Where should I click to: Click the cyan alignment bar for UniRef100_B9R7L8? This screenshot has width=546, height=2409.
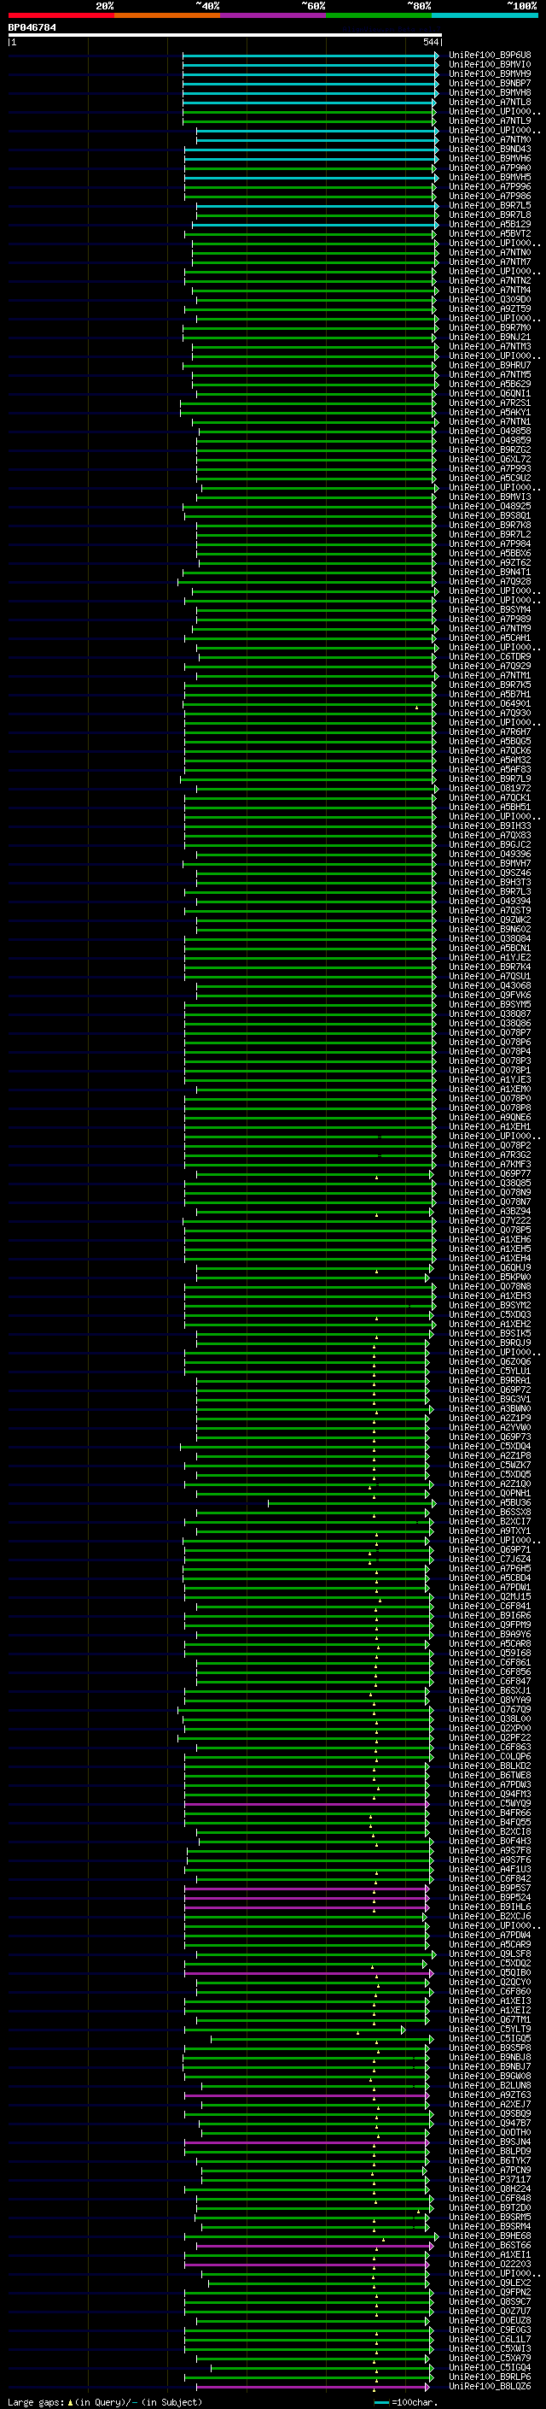coord(317,215)
